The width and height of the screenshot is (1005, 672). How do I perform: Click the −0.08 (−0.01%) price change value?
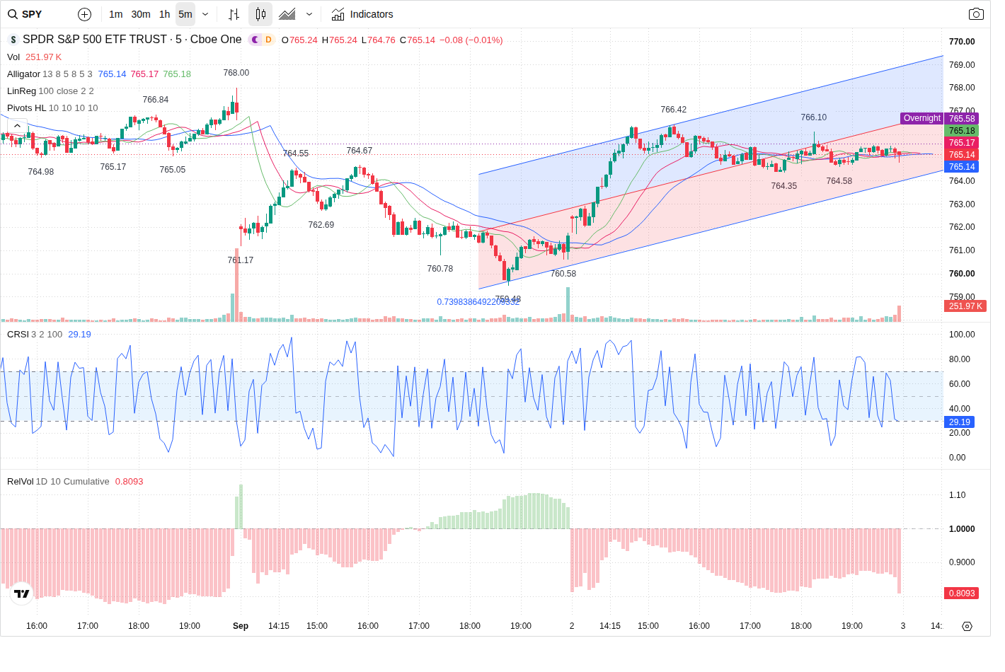tap(471, 40)
